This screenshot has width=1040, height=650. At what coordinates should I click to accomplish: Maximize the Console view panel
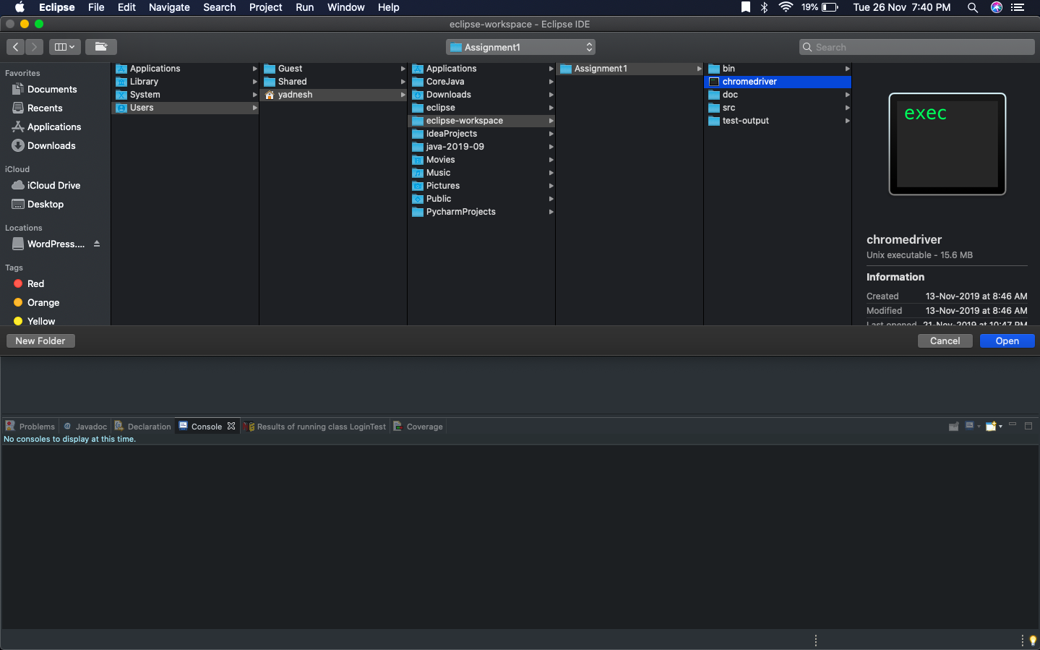coord(1028,426)
